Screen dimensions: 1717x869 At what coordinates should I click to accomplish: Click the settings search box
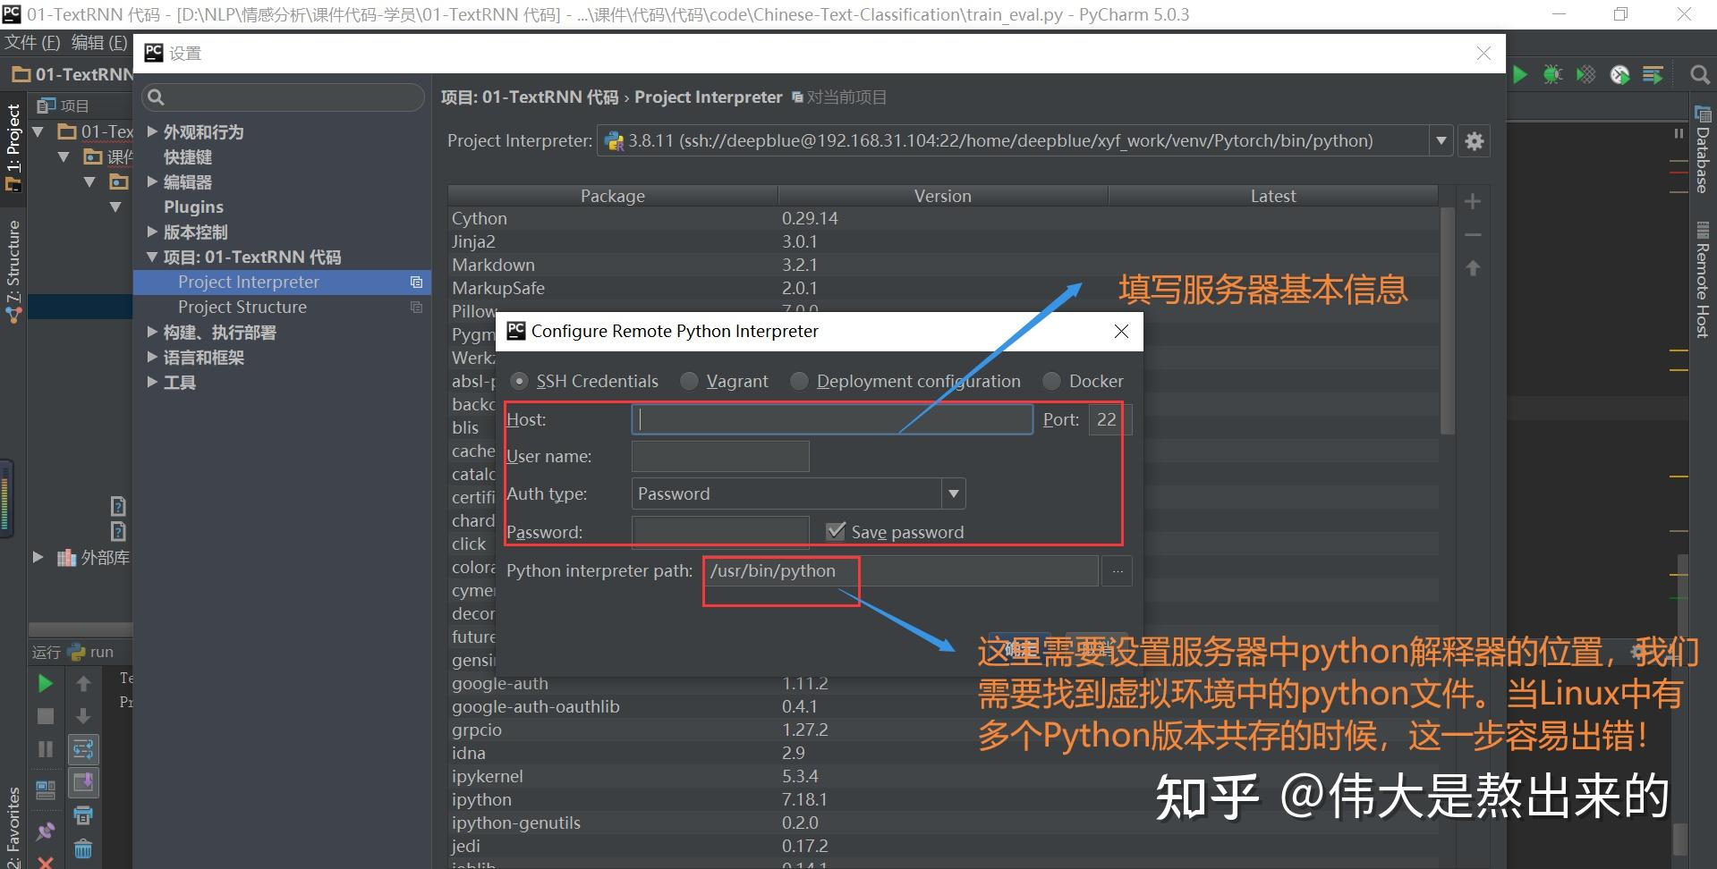click(x=283, y=97)
